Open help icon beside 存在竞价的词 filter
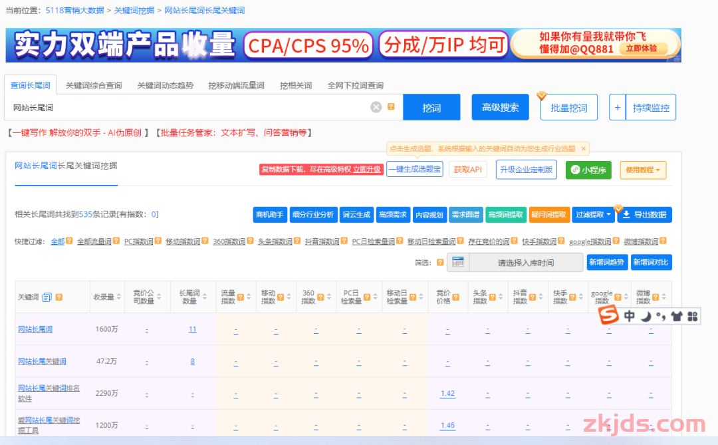Screen dimensions: 718x445 click(x=514, y=241)
